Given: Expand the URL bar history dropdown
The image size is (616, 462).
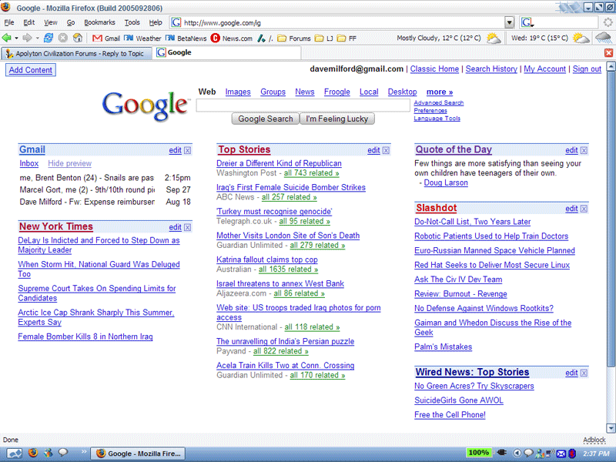Looking at the screenshot, I should (x=509, y=22).
